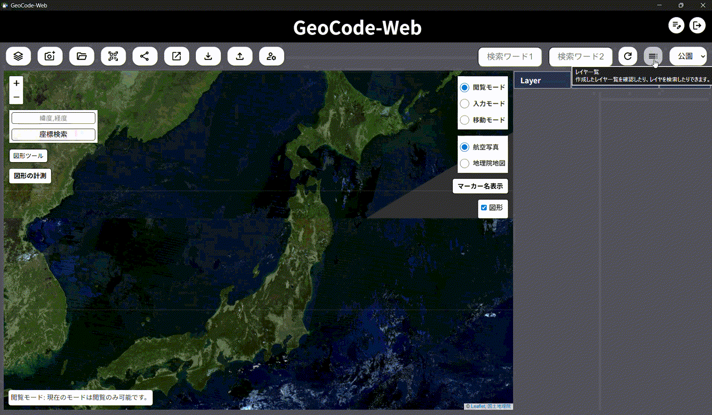Click the 座標検索 button

pos(53,134)
